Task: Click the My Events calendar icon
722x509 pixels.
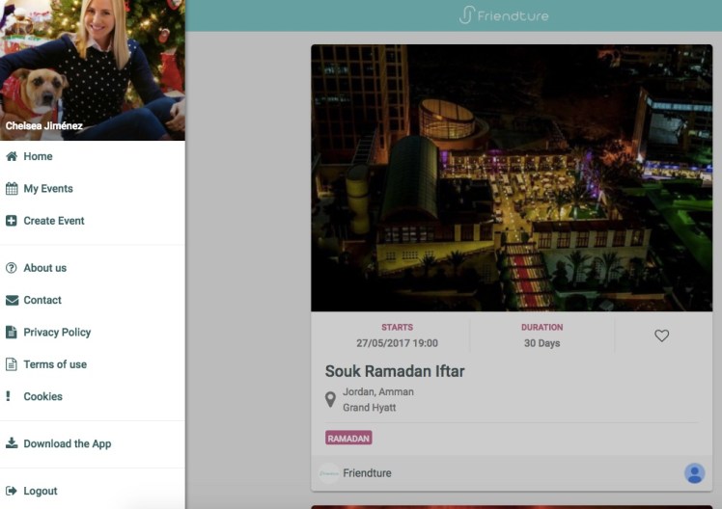Action: pos(12,189)
